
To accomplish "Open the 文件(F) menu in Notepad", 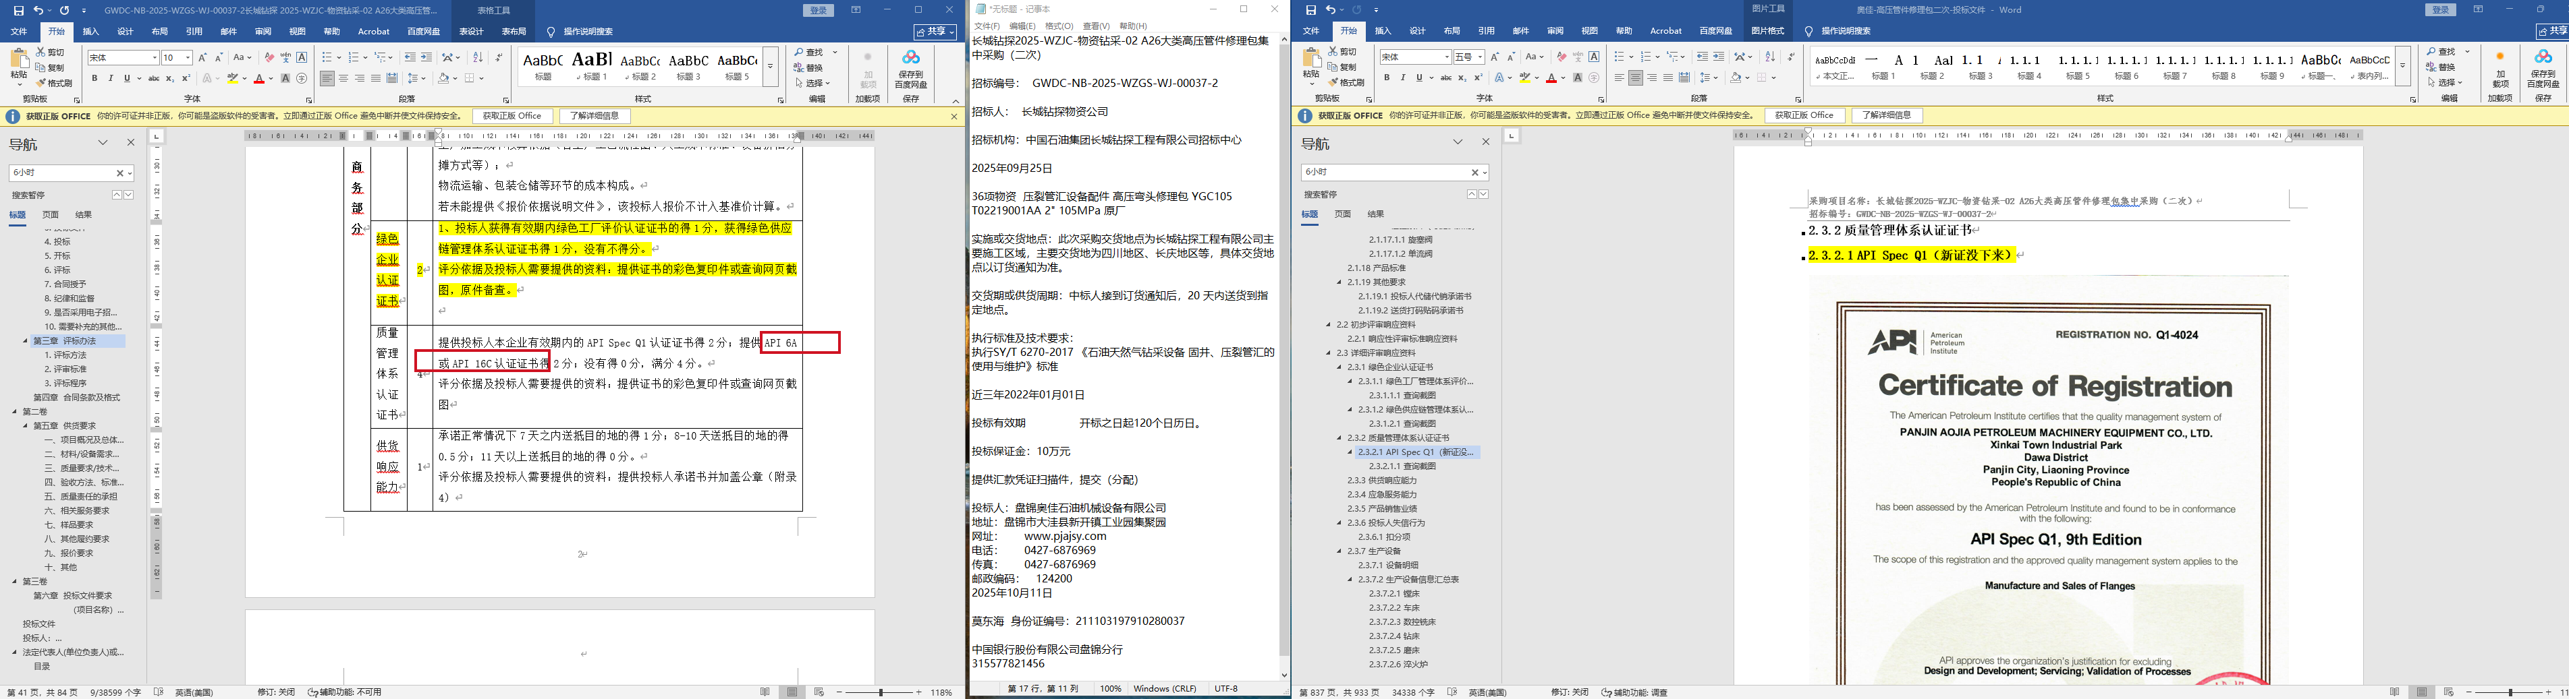I will 987,26.
